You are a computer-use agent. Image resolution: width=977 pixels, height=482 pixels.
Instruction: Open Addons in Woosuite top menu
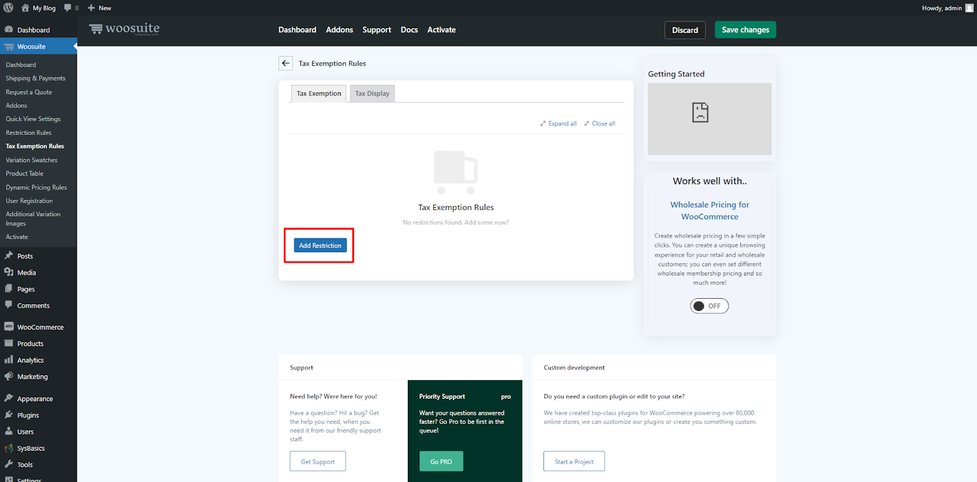[340, 29]
